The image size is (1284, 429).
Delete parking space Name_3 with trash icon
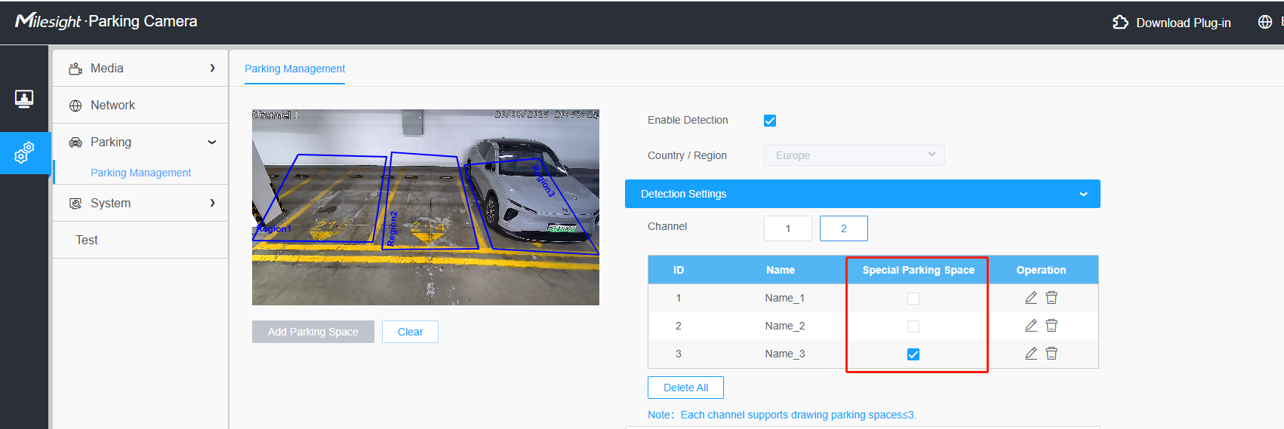[1052, 354]
